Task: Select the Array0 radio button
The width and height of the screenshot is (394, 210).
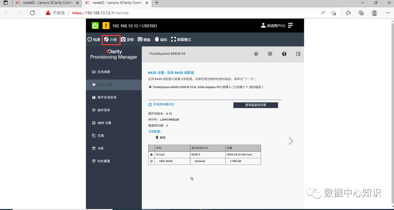Action: (151, 155)
